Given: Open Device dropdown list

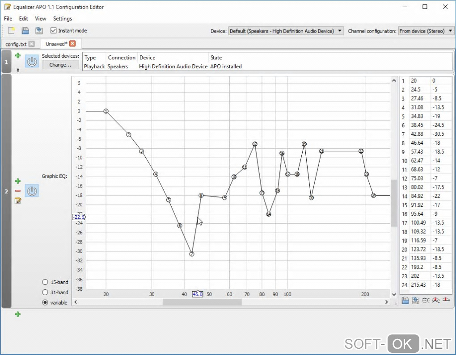Looking at the screenshot, I should 286,31.
